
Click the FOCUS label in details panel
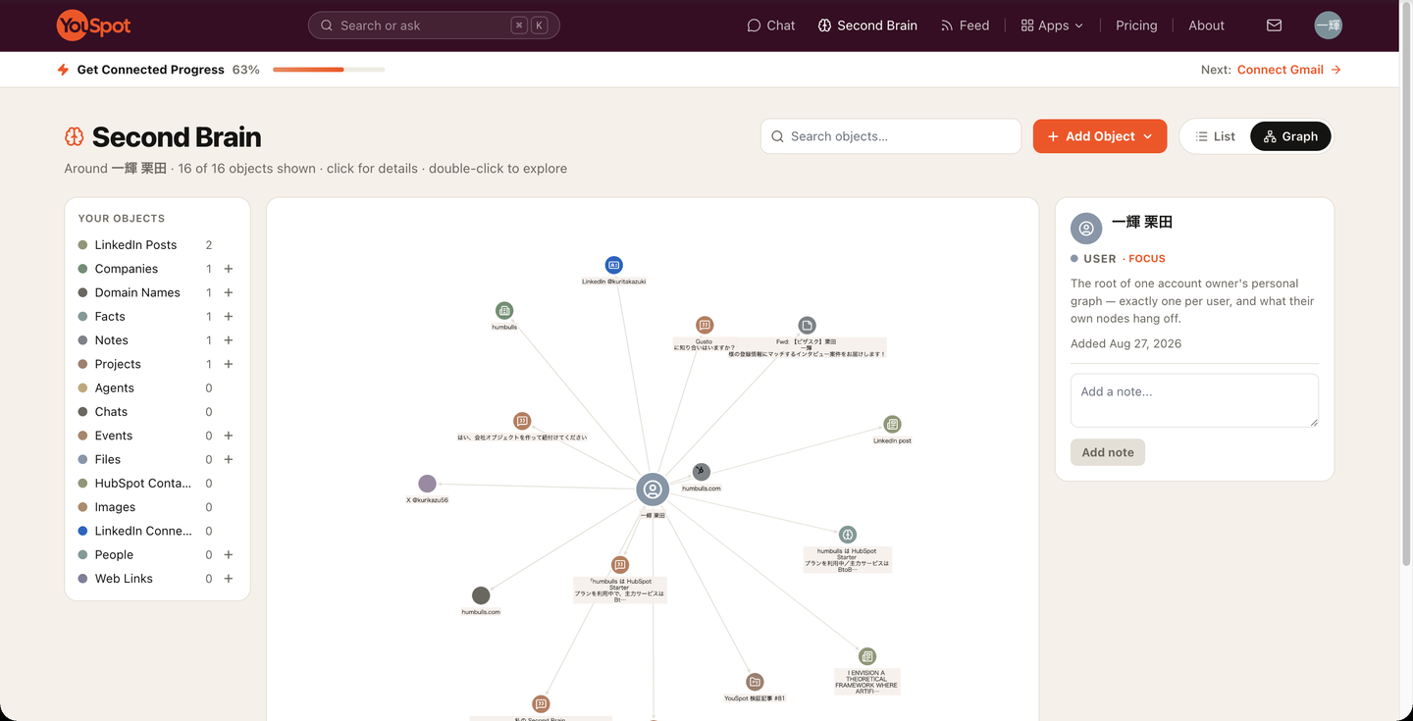coord(1147,259)
